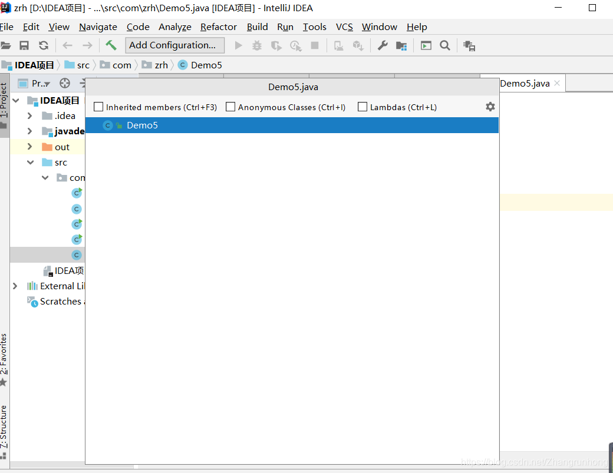Open the Code menu
Screen dimensions: 613x473
point(138,27)
